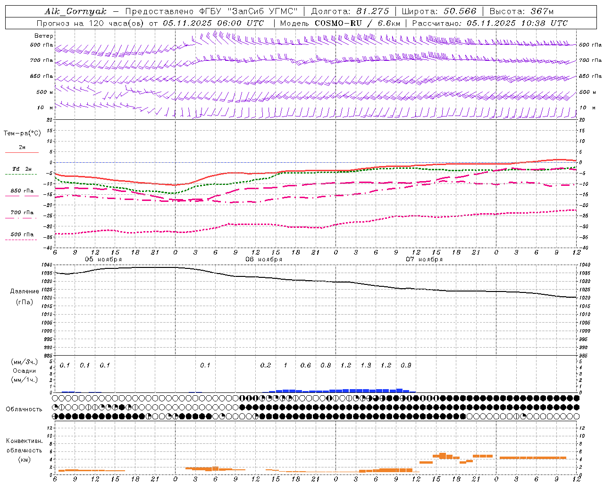604x483 pixels.
Task: Click the (мм/1ч.) units label
Action: (25, 380)
